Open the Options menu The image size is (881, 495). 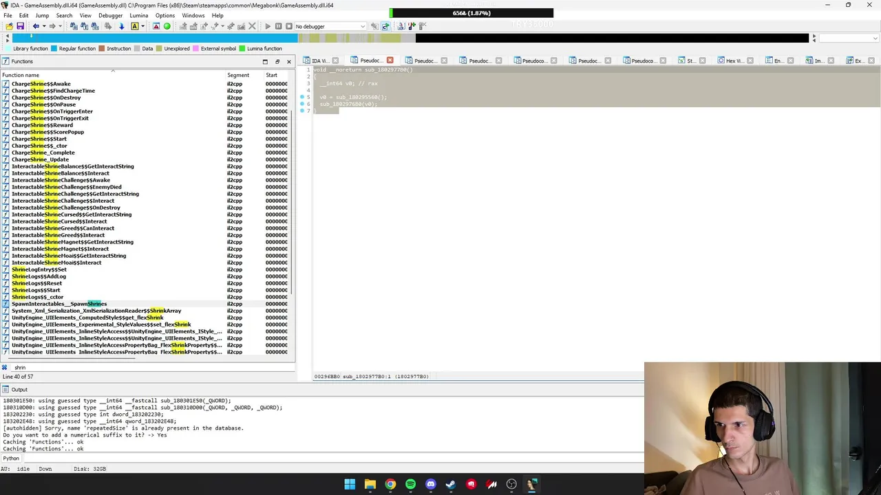pos(165,15)
